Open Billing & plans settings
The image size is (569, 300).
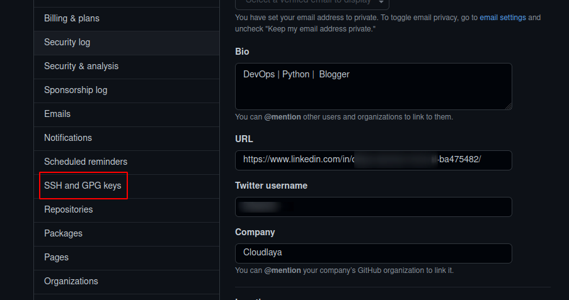126,18
